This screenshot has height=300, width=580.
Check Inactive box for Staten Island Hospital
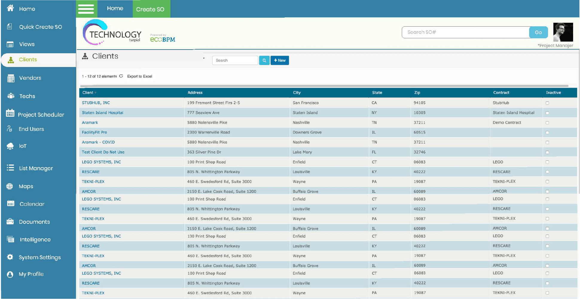point(547,113)
